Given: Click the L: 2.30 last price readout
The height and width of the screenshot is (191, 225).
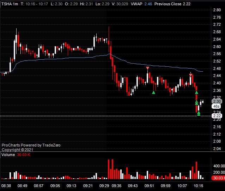Looking at the screenshot, I should (56, 4).
